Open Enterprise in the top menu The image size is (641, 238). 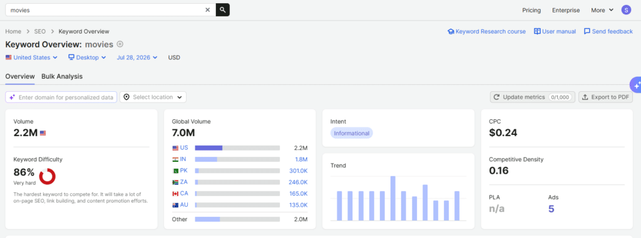click(566, 10)
